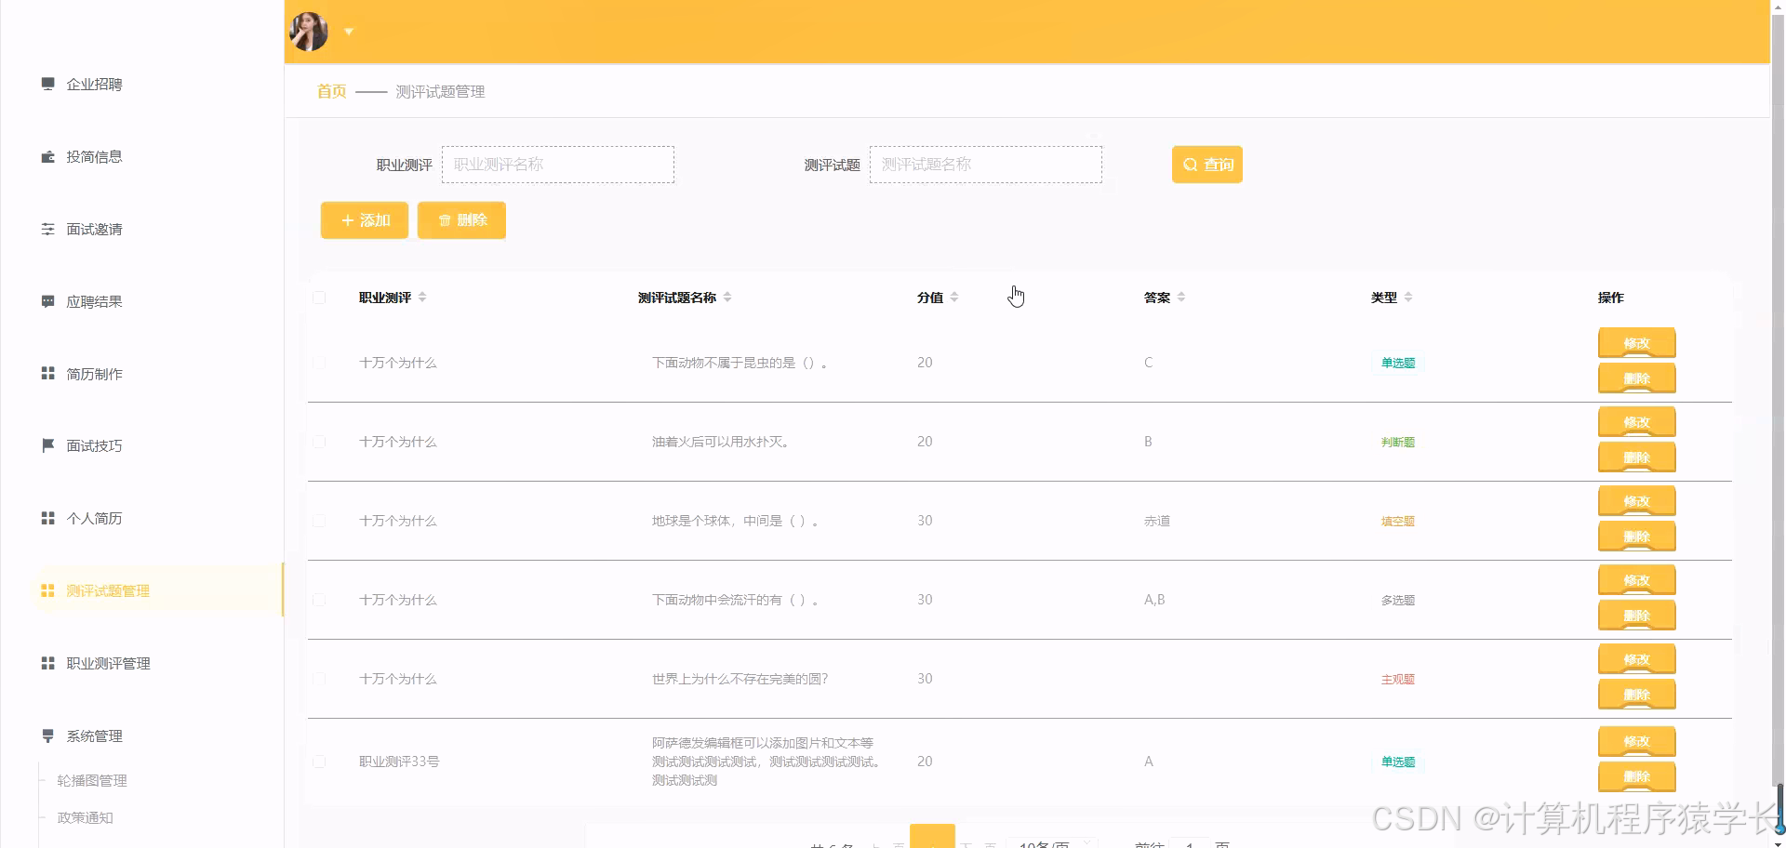Open 职业测评管理 in the sidebar
The image size is (1786, 848).
pyautogui.click(x=107, y=663)
